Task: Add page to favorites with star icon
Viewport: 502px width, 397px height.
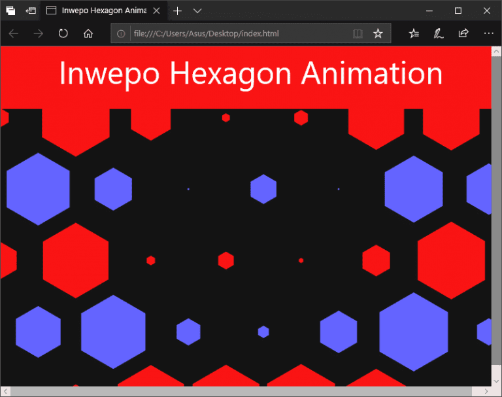Action: 378,33
